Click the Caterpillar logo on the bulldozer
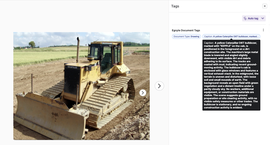270x145 pixels. (x=72, y=67)
